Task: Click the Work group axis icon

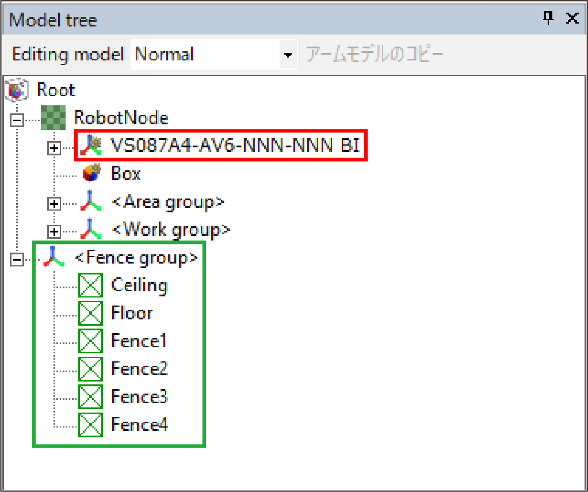Action: click(90, 230)
